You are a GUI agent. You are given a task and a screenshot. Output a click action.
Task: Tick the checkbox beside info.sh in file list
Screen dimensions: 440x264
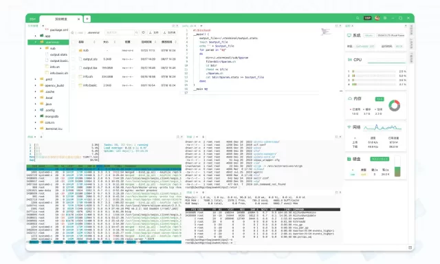coord(74,76)
